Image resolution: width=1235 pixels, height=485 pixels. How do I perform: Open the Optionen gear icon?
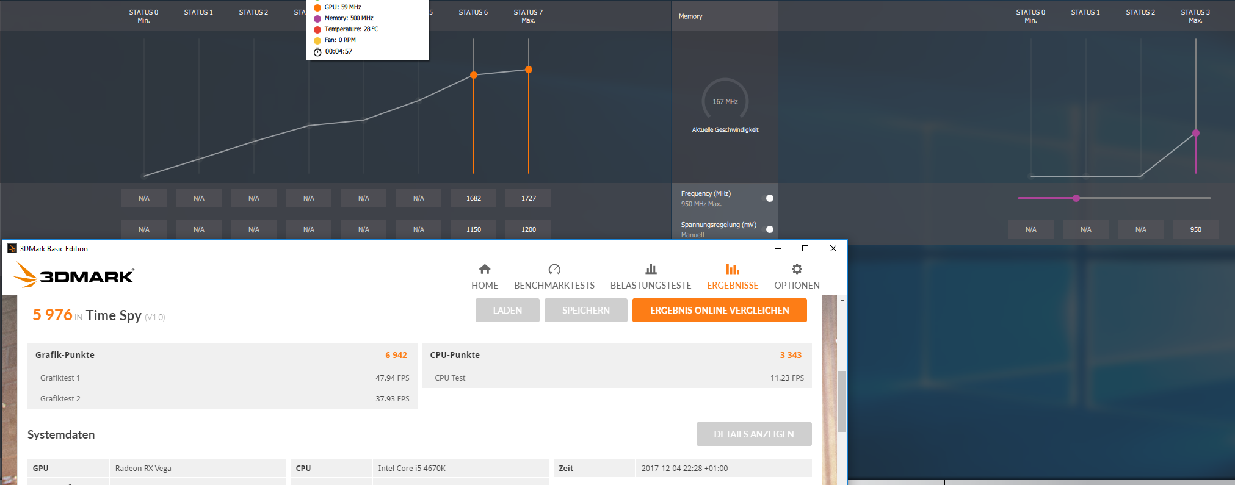tap(797, 269)
